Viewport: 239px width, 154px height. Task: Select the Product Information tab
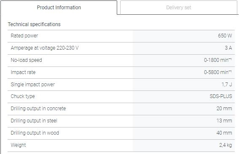pos(59,8)
